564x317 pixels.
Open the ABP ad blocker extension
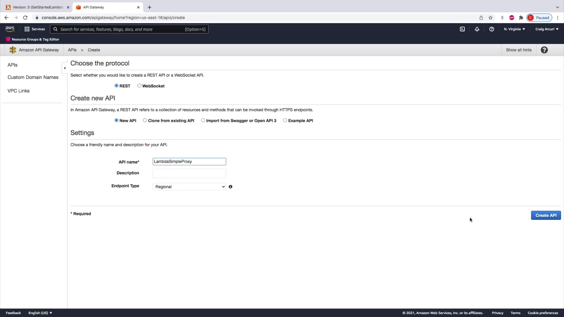511,18
